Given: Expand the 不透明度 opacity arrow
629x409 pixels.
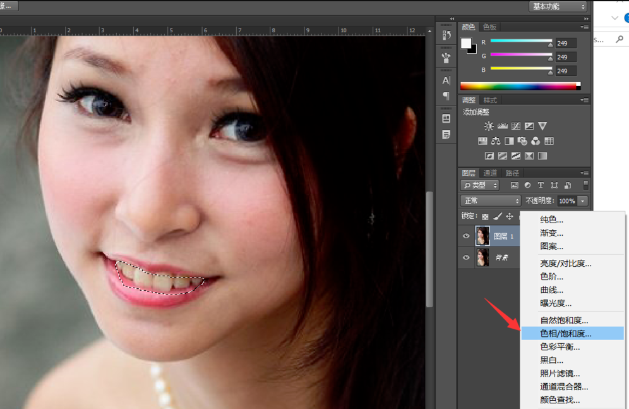Looking at the screenshot, I should (582, 200).
